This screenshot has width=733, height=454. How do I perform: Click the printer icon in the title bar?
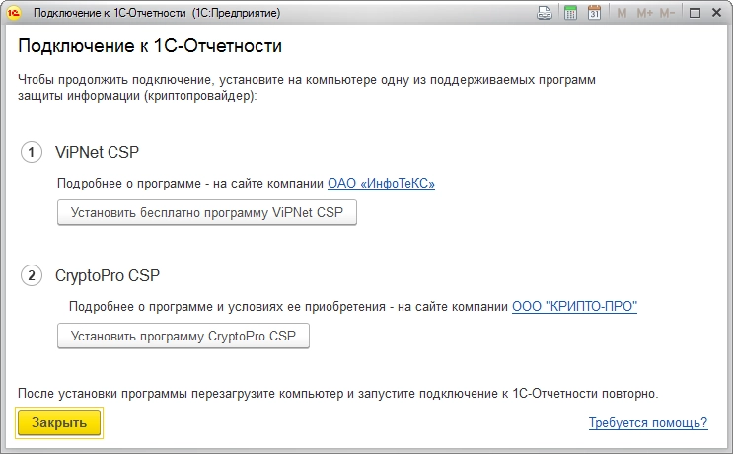coord(545,13)
